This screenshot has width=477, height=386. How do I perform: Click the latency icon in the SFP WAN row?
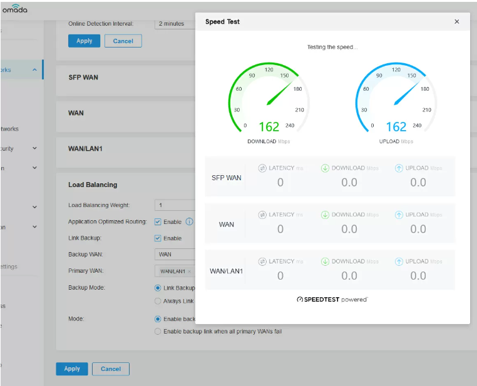263,168
